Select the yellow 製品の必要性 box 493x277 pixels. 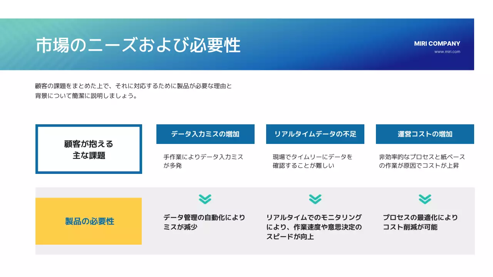[x=89, y=221]
